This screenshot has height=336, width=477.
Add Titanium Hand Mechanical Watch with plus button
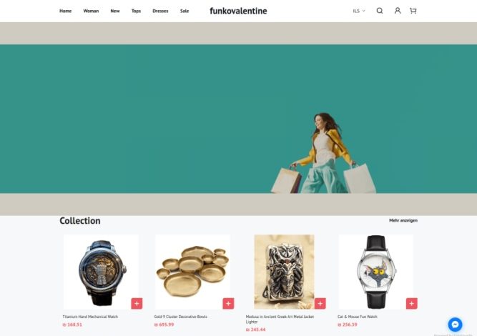(137, 303)
